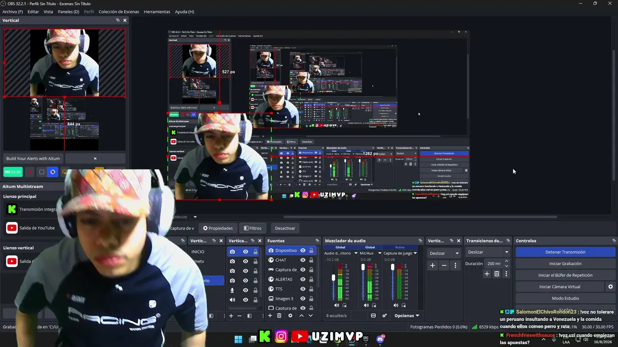Toggle visibility of CHAT source
This screenshot has width=618, height=347.
(303, 260)
